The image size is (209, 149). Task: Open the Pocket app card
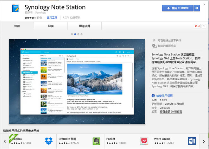(128, 141)
